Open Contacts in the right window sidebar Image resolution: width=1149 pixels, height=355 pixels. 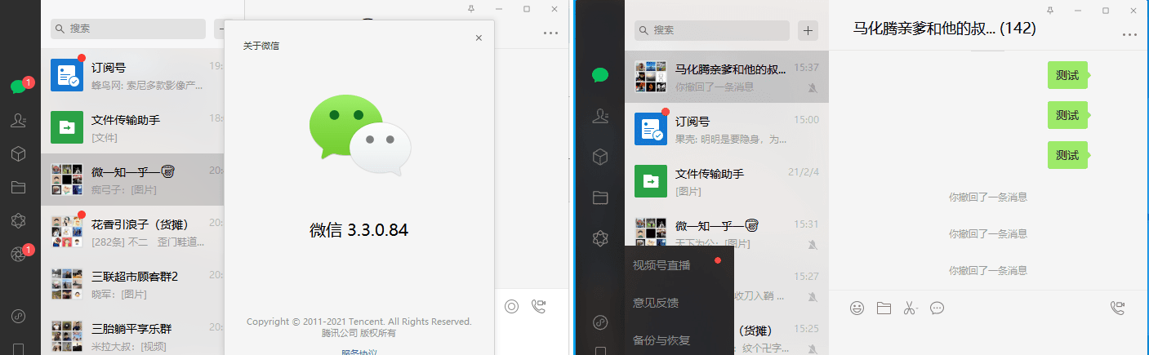[600, 115]
